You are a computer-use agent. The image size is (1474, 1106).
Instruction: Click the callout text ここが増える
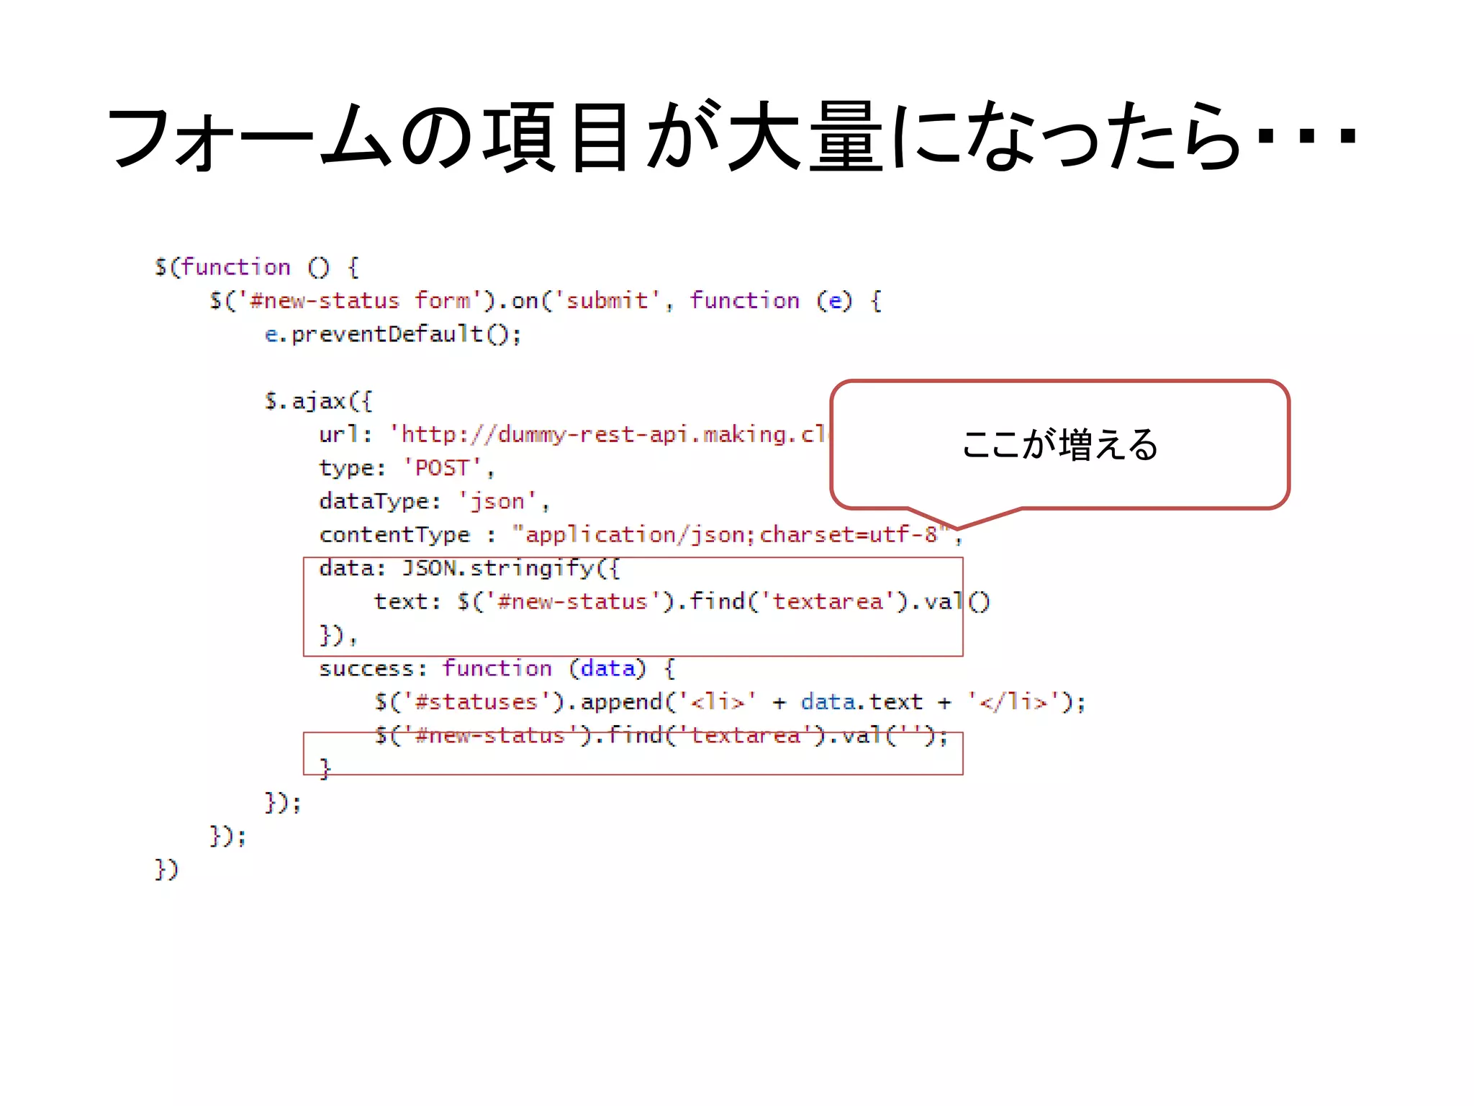pos(1059,444)
